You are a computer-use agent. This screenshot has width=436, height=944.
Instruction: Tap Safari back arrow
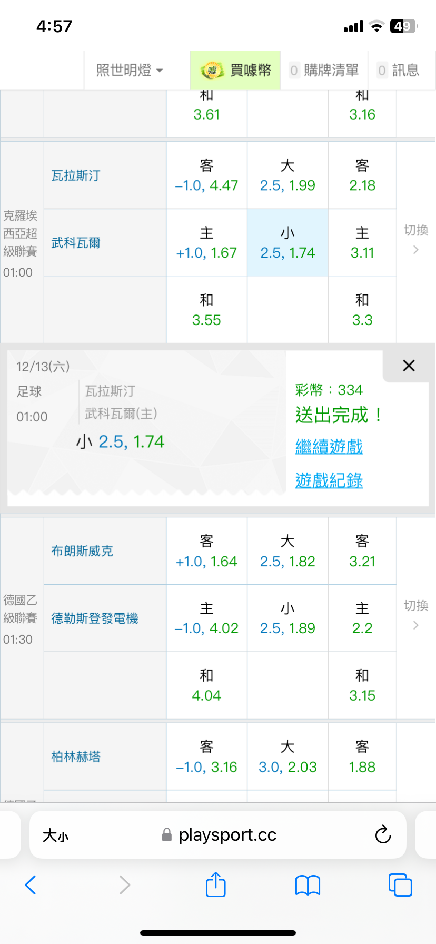(31, 885)
